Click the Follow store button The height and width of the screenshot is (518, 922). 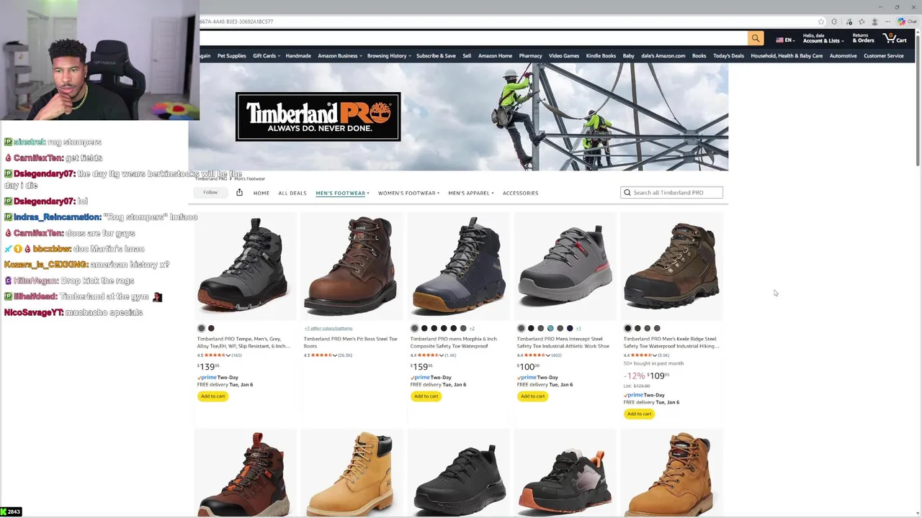click(x=210, y=192)
